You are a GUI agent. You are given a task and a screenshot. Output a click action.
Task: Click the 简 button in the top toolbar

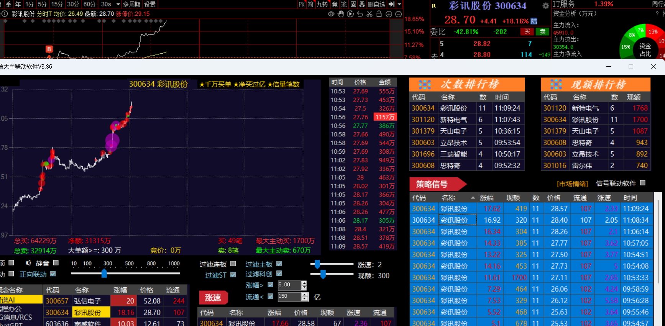point(311,4)
